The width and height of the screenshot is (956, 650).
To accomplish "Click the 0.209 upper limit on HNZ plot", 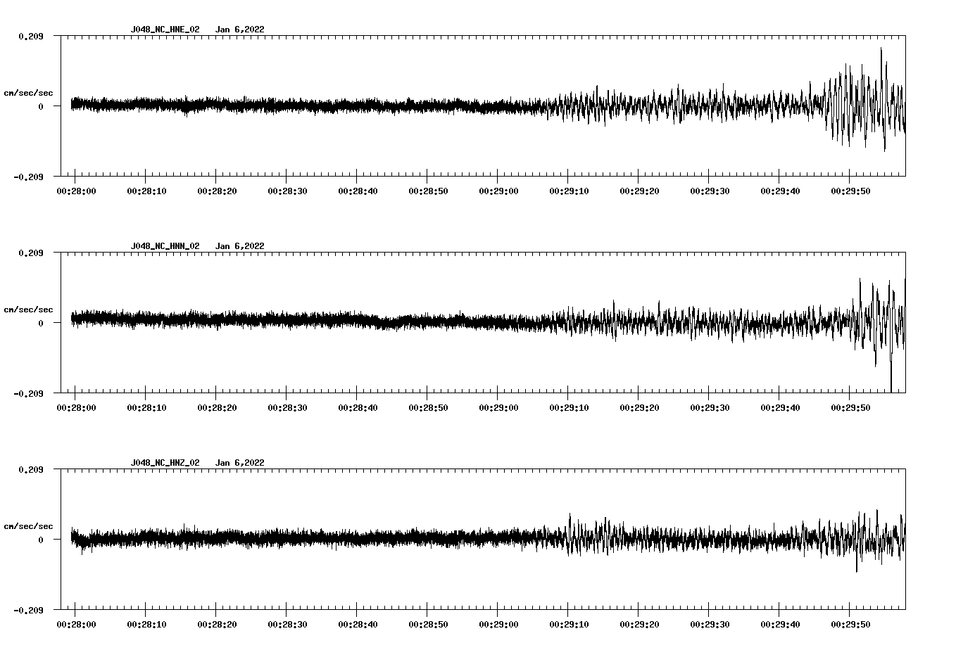I will pyautogui.click(x=31, y=469).
